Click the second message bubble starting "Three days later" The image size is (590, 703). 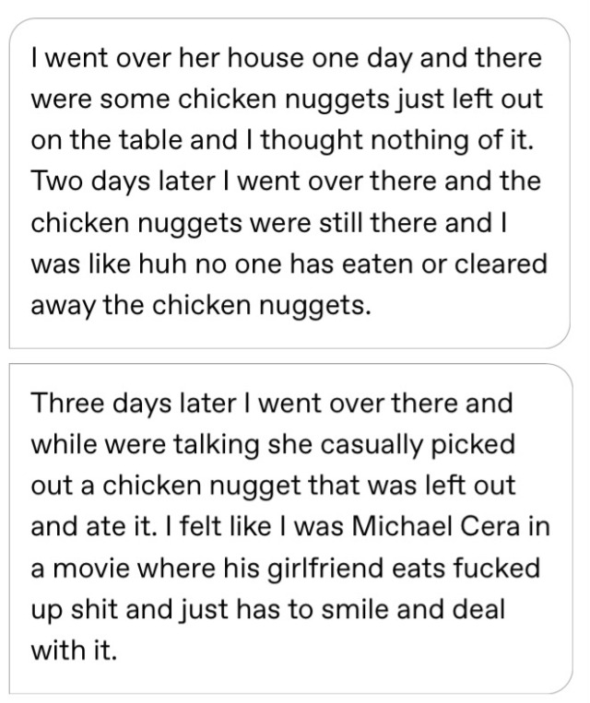point(289,528)
